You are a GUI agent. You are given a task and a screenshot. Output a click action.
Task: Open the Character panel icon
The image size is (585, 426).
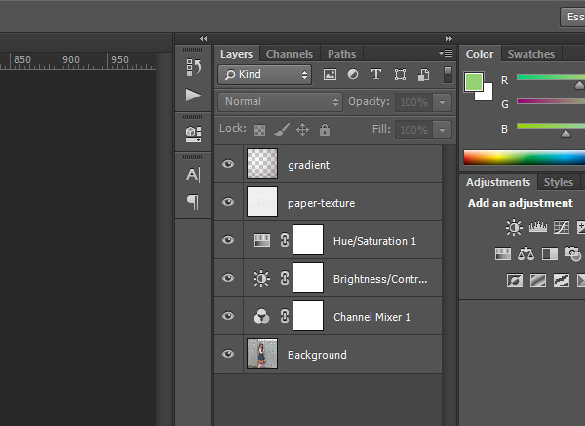click(x=193, y=174)
